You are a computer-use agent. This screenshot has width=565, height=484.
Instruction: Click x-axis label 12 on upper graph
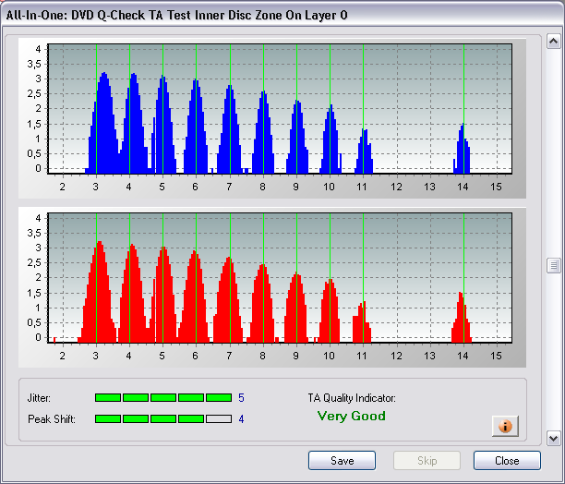pyautogui.click(x=396, y=187)
